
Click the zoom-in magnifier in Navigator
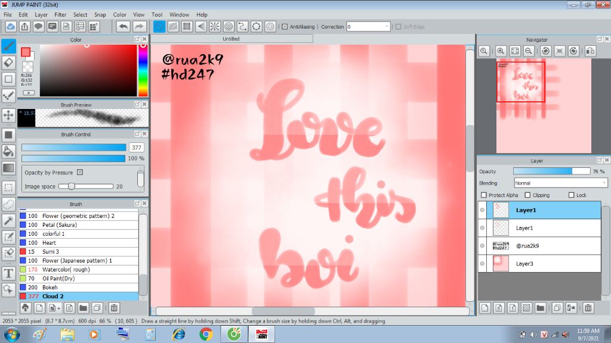[x=501, y=51]
